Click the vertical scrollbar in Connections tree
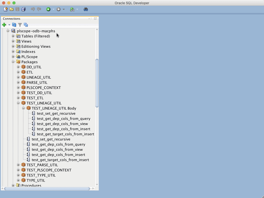 [x=97, y=82]
